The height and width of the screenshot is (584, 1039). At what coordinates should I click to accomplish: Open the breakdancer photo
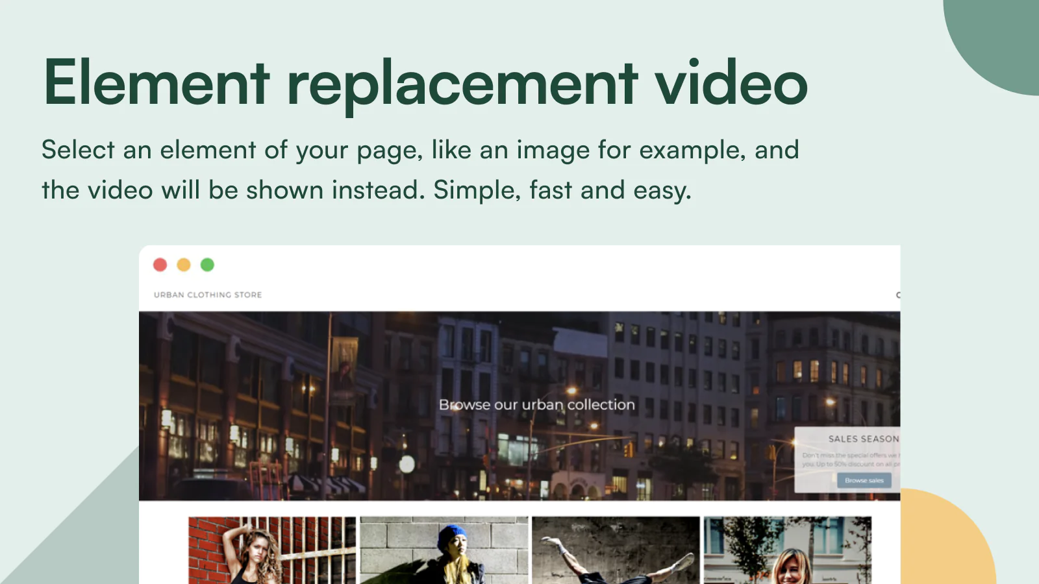tap(616, 550)
